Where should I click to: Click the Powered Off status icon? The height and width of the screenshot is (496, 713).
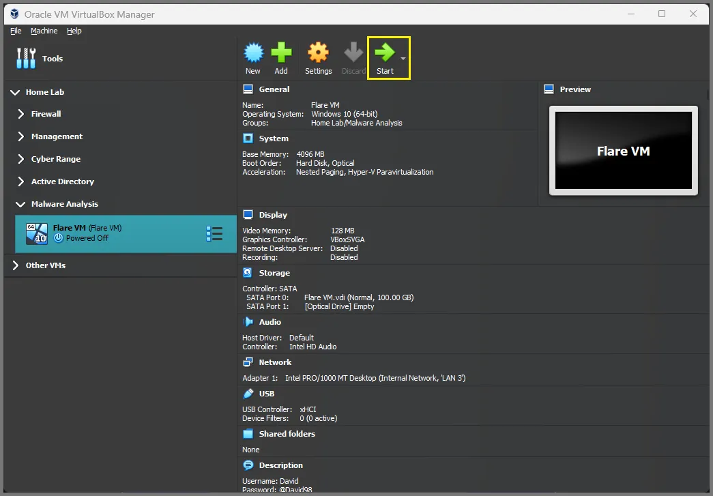[x=58, y=238]
